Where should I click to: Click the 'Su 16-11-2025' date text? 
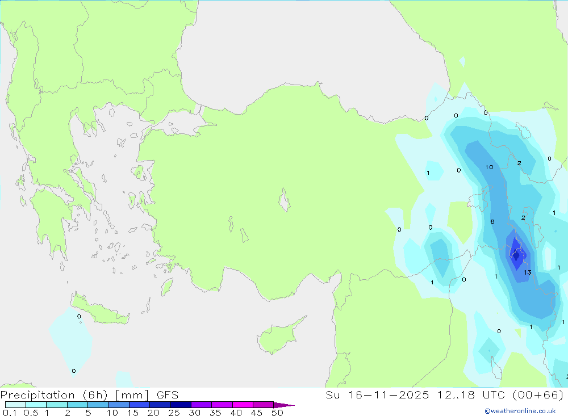pos(378,394)
